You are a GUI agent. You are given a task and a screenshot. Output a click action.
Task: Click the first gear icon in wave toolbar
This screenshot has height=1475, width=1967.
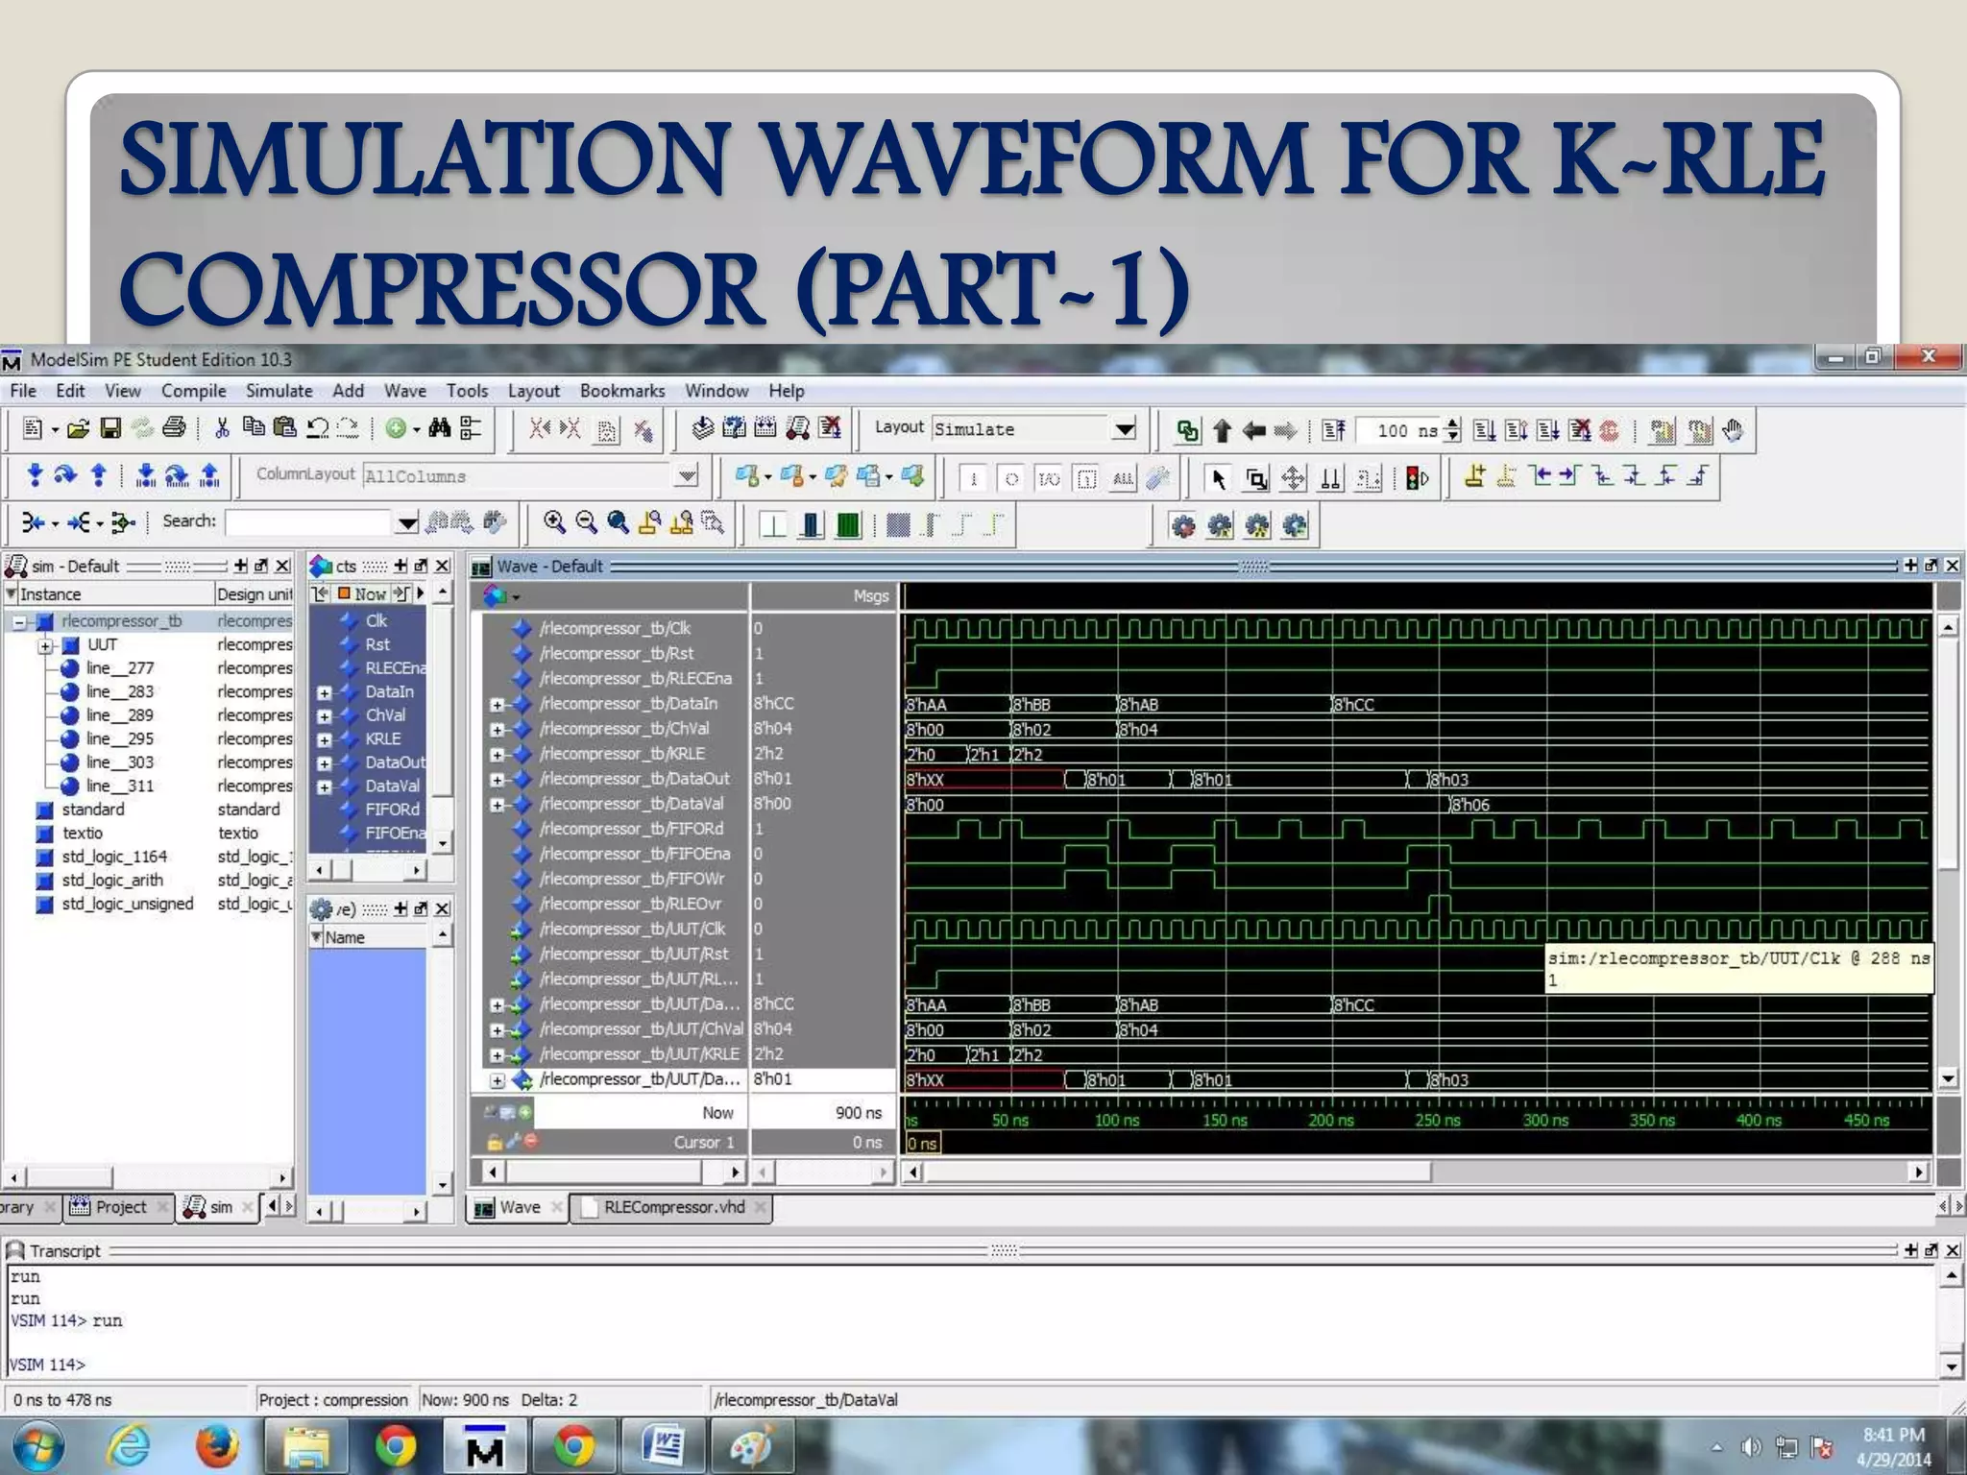tap(1183, 525)
